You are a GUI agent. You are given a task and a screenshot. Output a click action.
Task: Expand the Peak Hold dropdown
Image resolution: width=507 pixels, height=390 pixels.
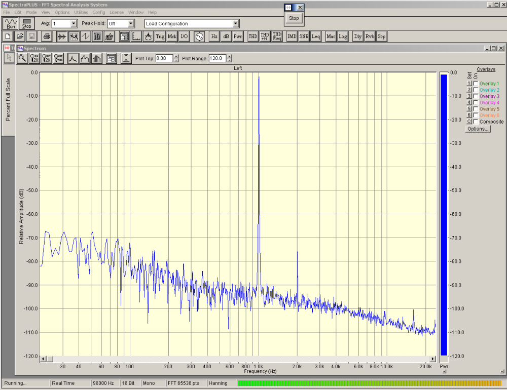pyautogui.click(x=131, y=23)
